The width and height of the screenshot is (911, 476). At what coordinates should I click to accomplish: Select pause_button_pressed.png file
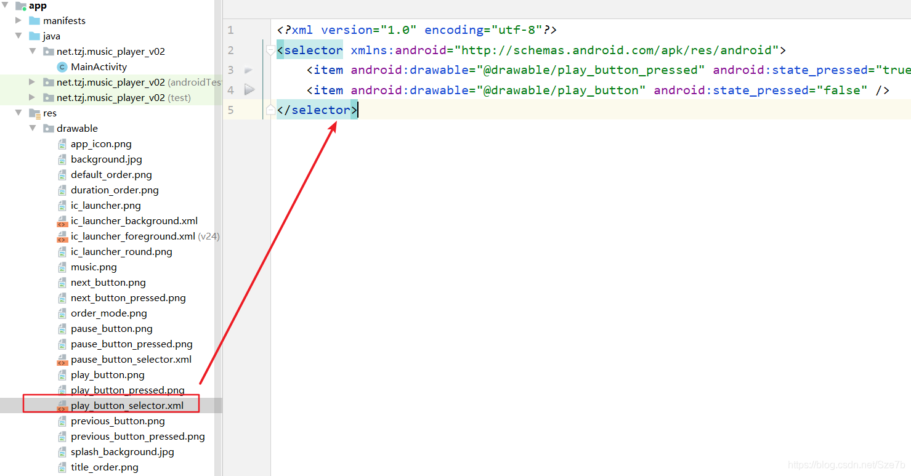[131, 344]
